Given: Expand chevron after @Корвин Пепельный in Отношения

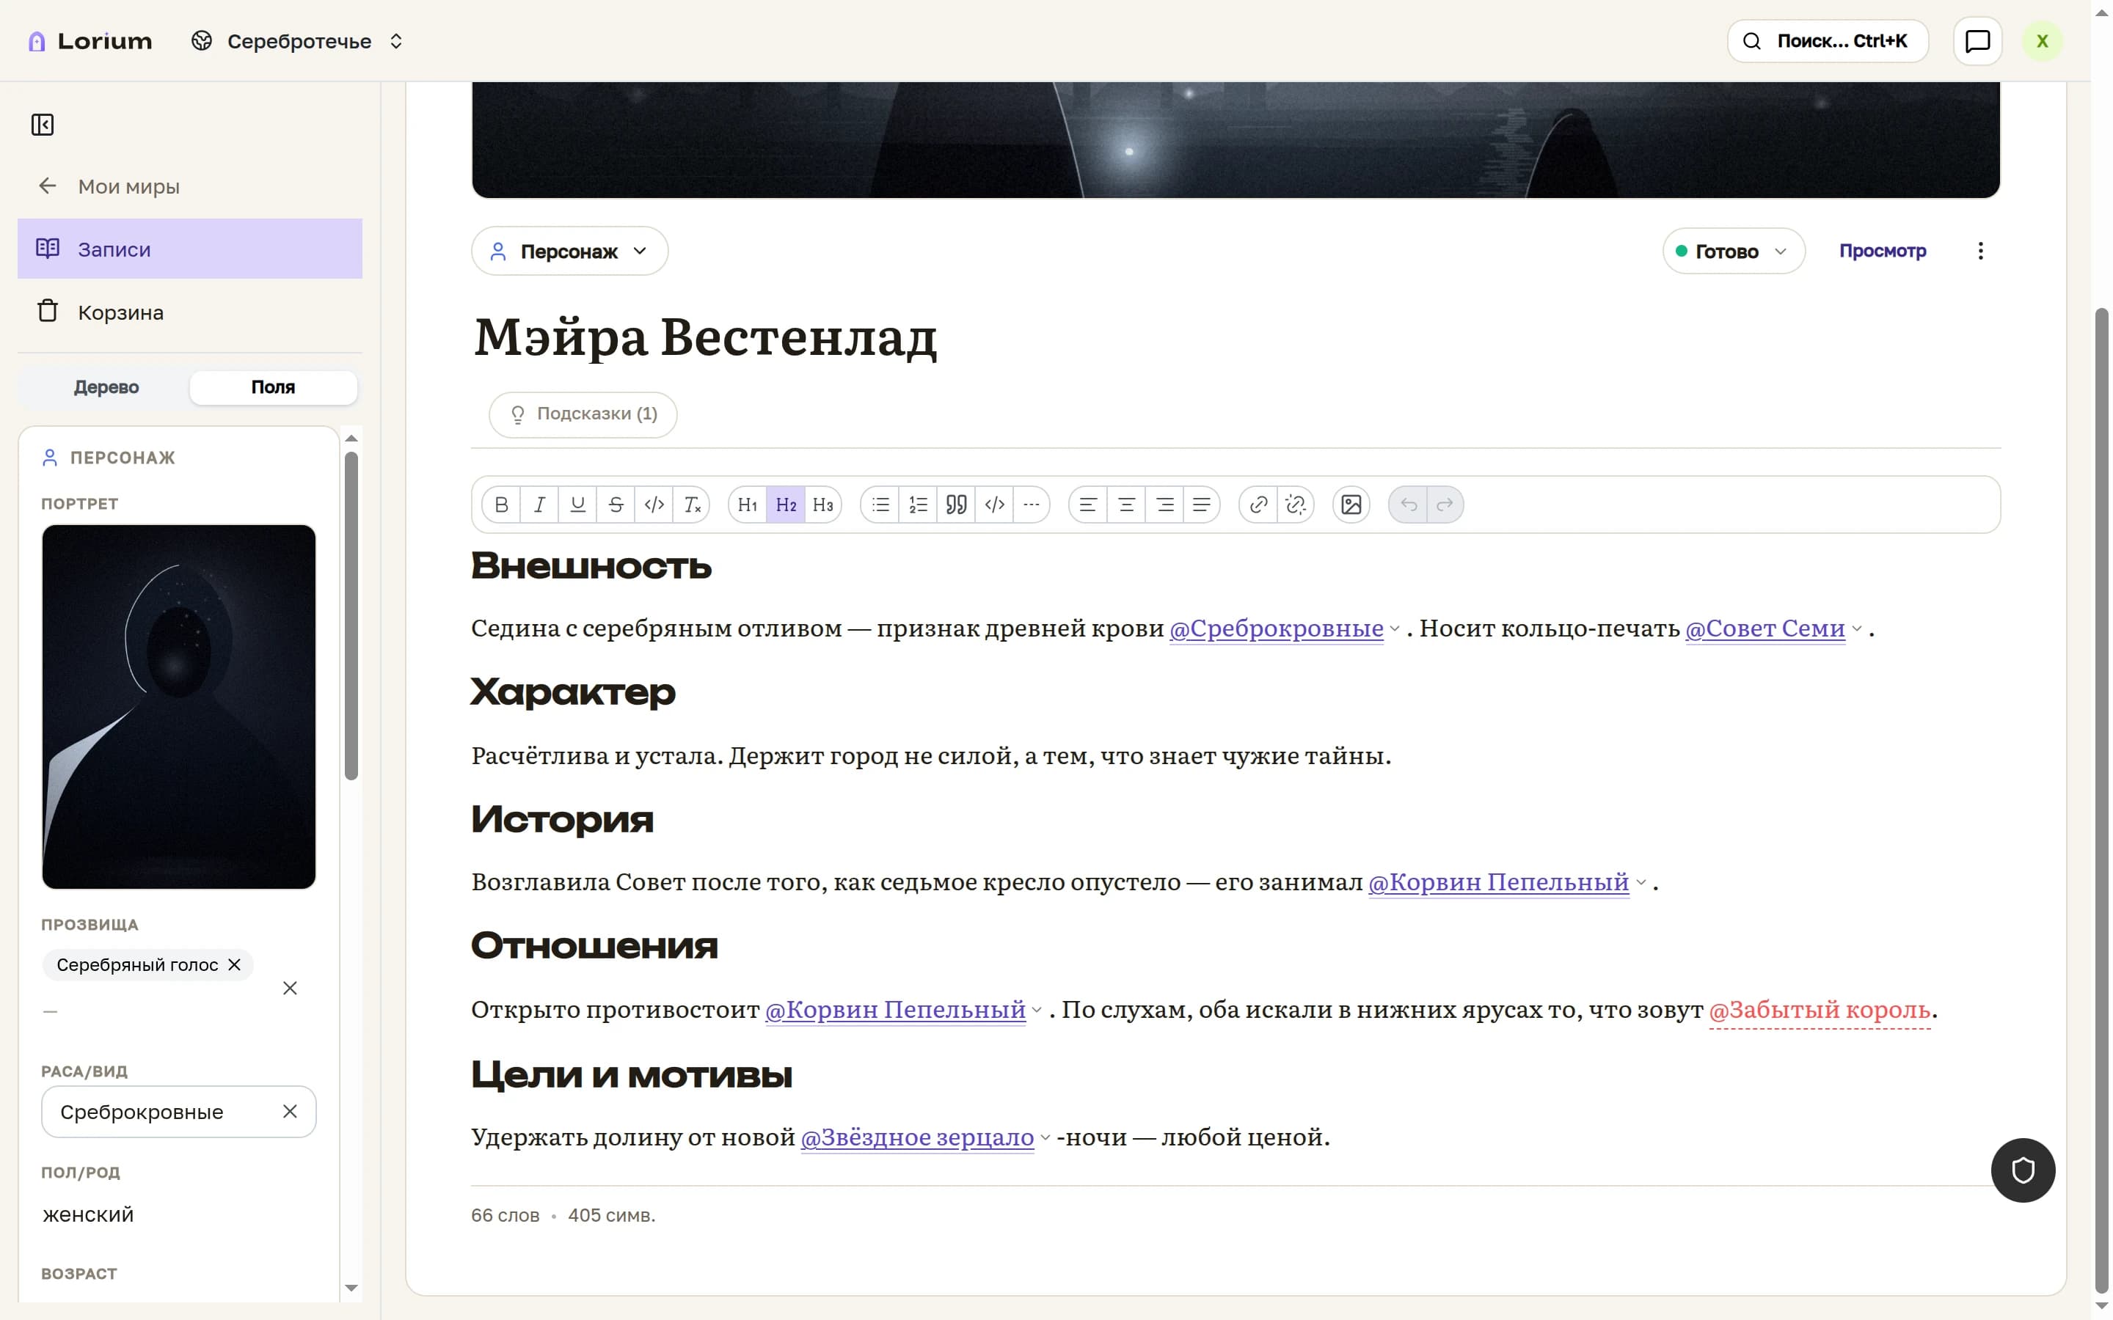Looking at the screenshot, I should pos(1037,1010).
